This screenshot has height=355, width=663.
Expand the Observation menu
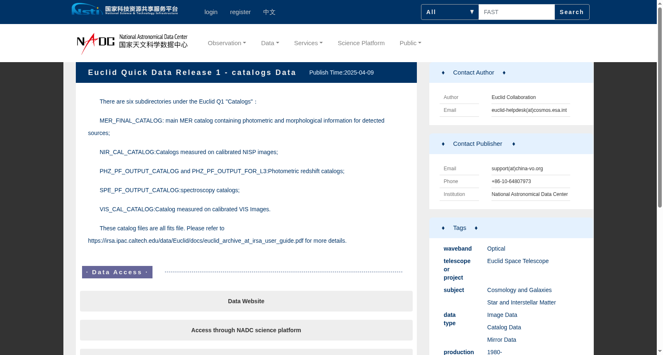point(227,43)
